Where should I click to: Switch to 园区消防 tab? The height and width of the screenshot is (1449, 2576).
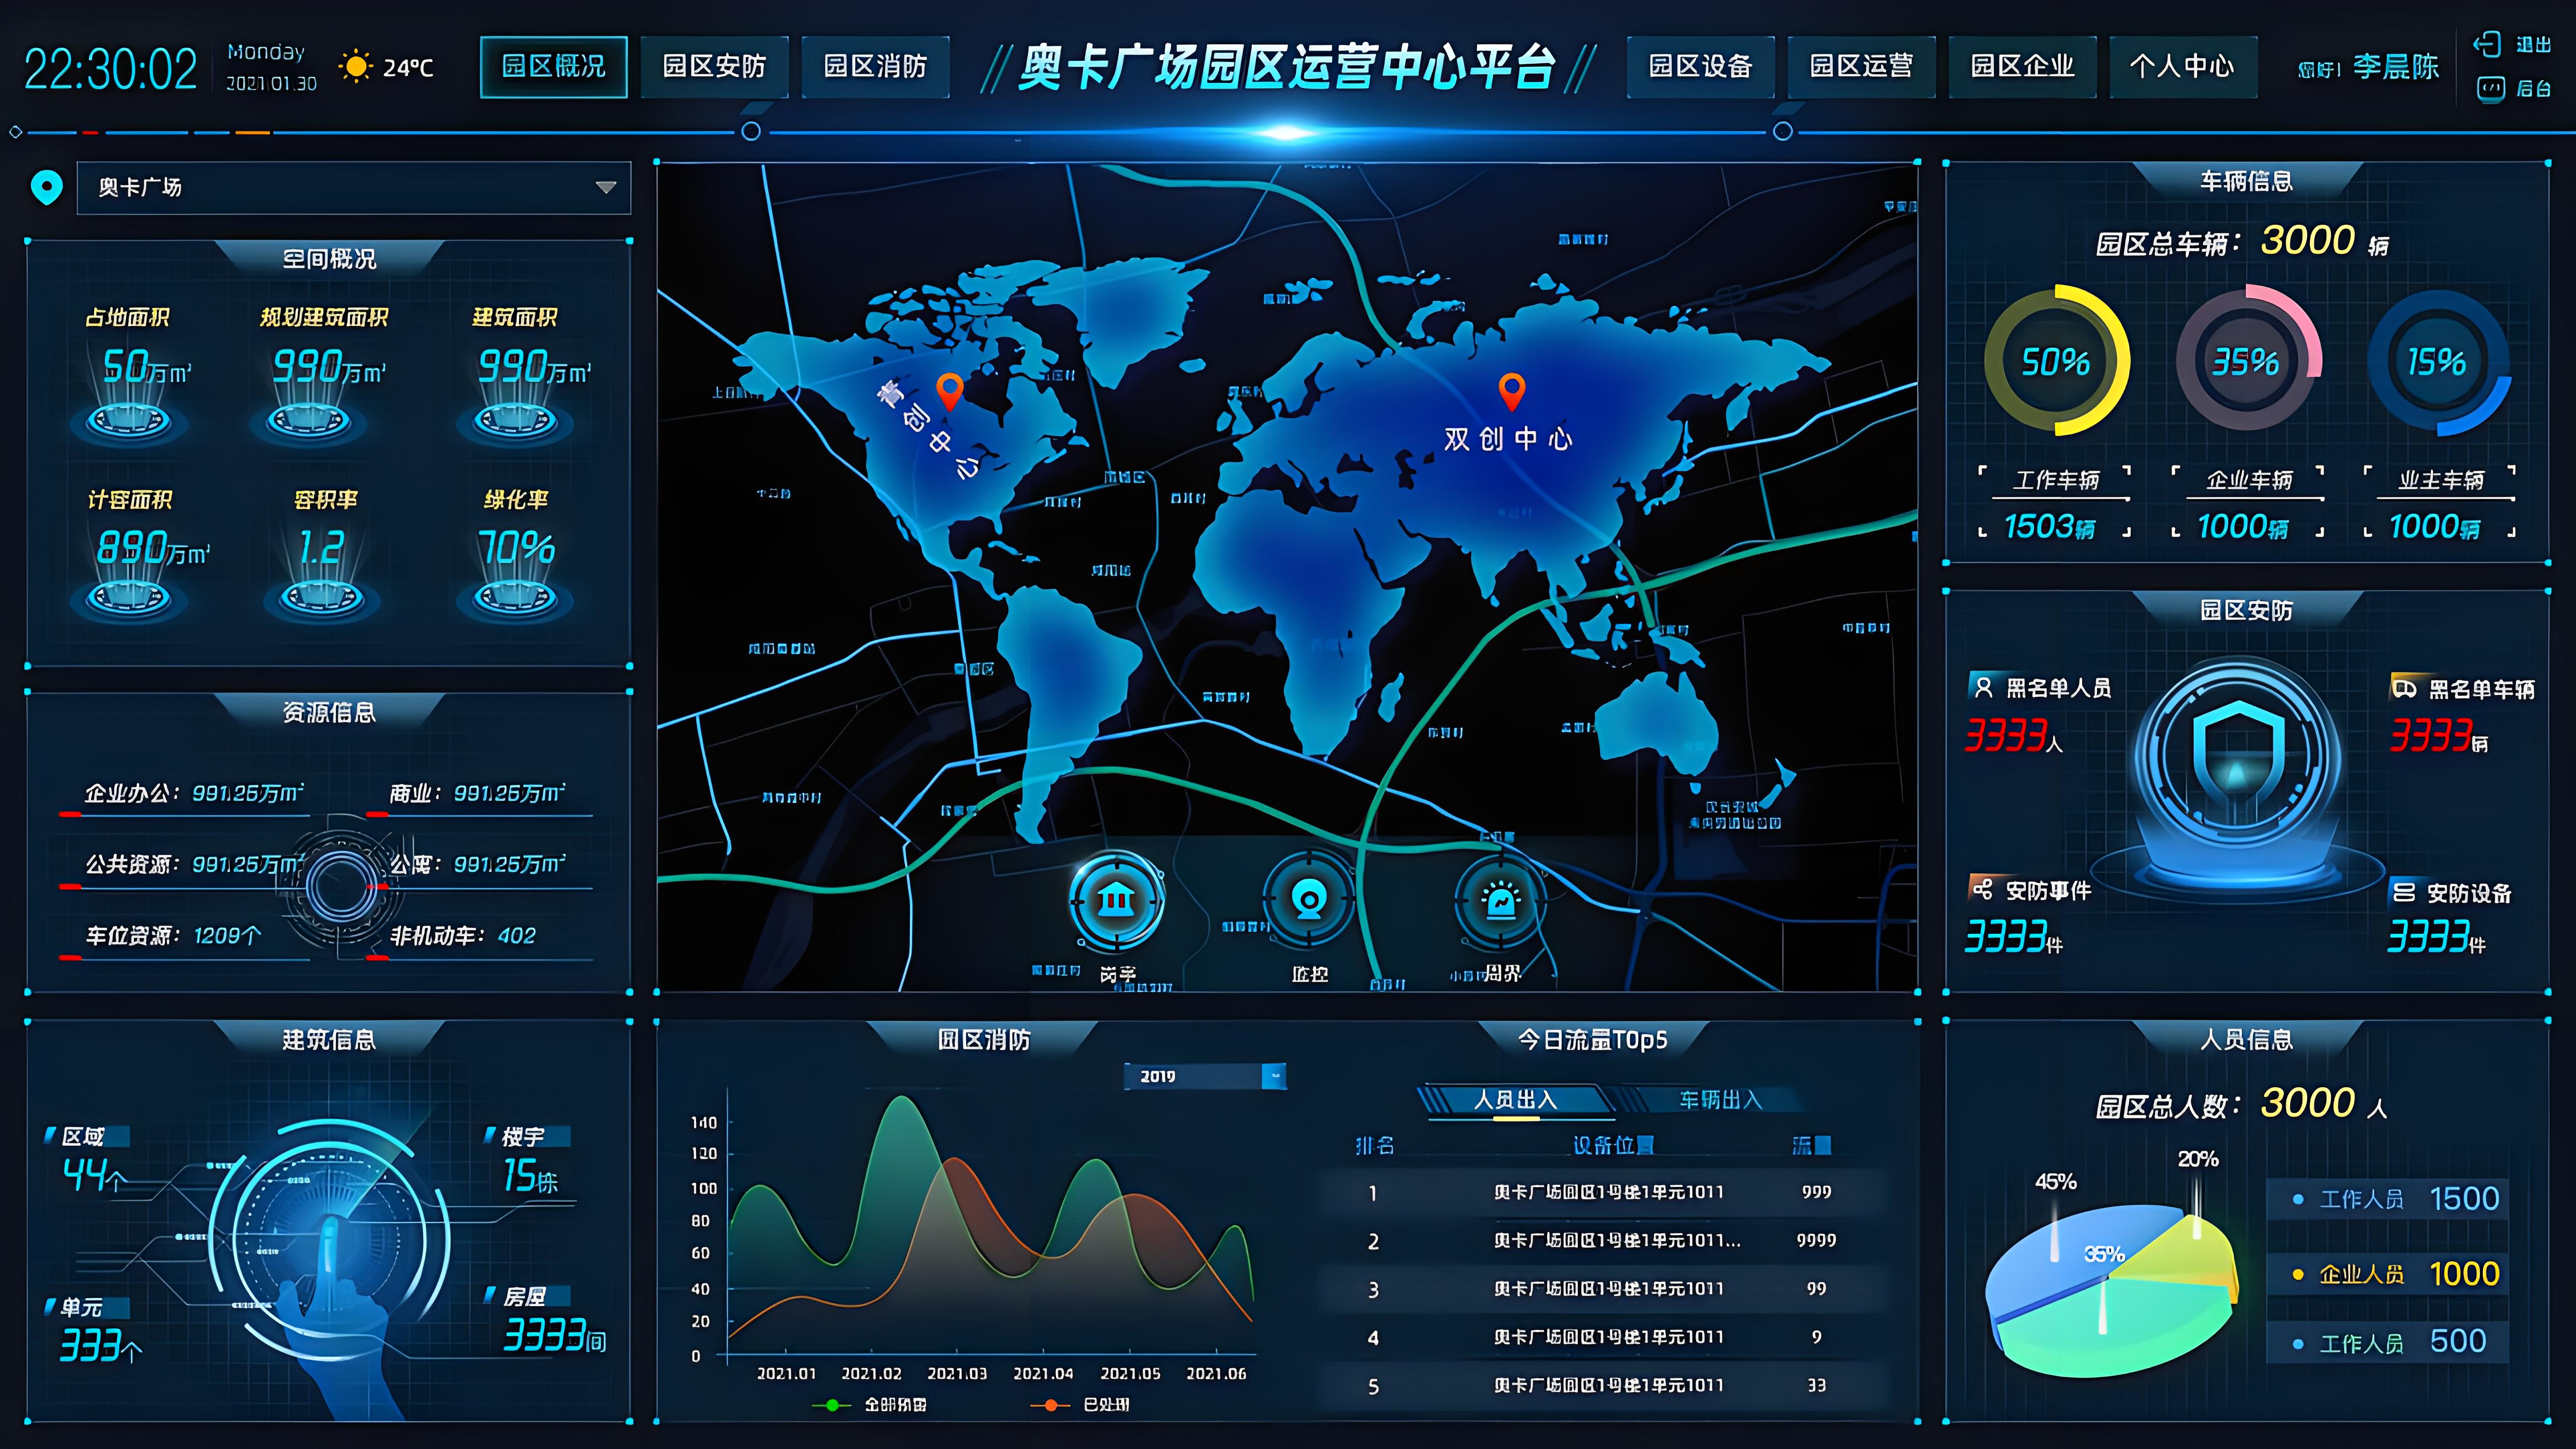[x=875, y=67]
